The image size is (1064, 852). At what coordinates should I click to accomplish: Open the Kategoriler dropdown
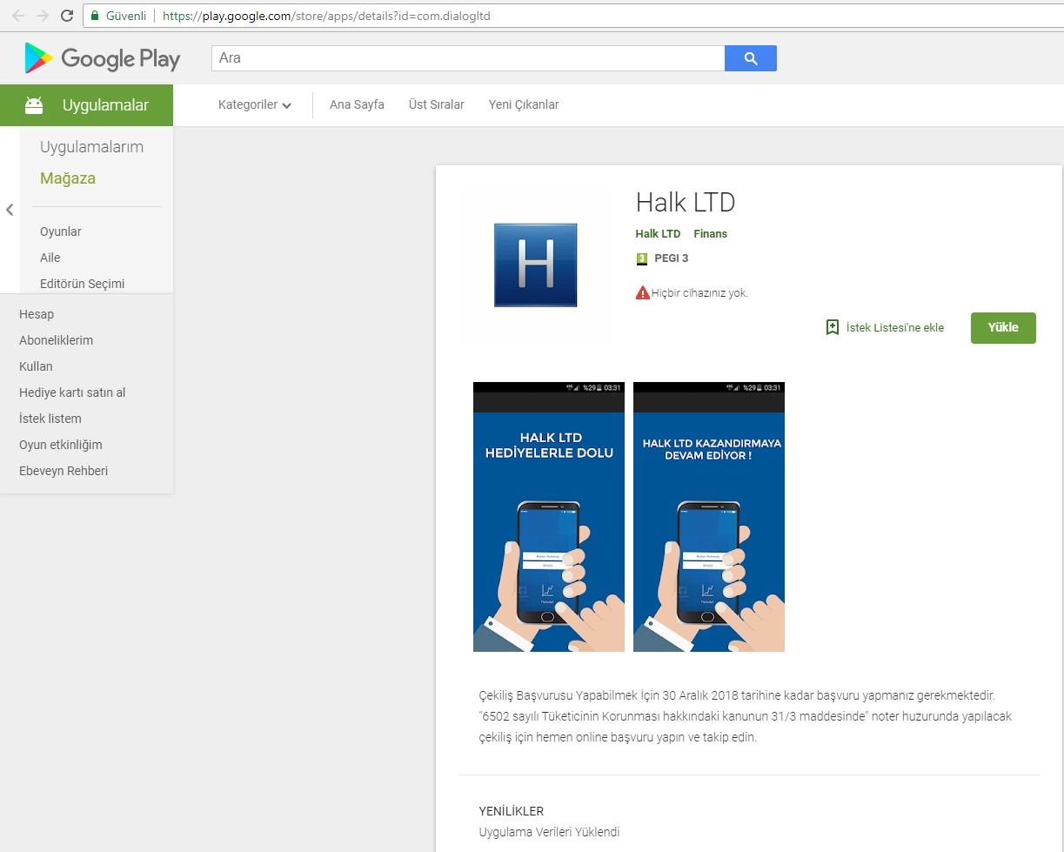click(254, 105)
